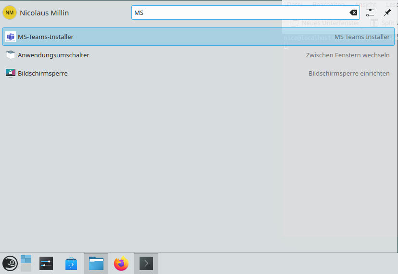This screenshot has width=398, height=274.
Task: Click the NM user avatar
Action: (x=10, y=13)
